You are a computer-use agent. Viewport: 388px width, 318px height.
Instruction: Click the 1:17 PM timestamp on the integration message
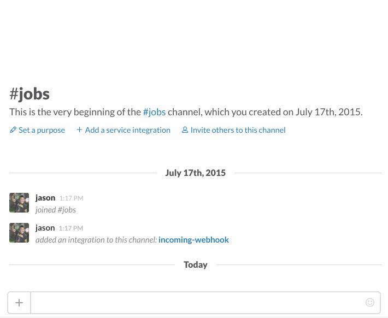coord(71,228)
